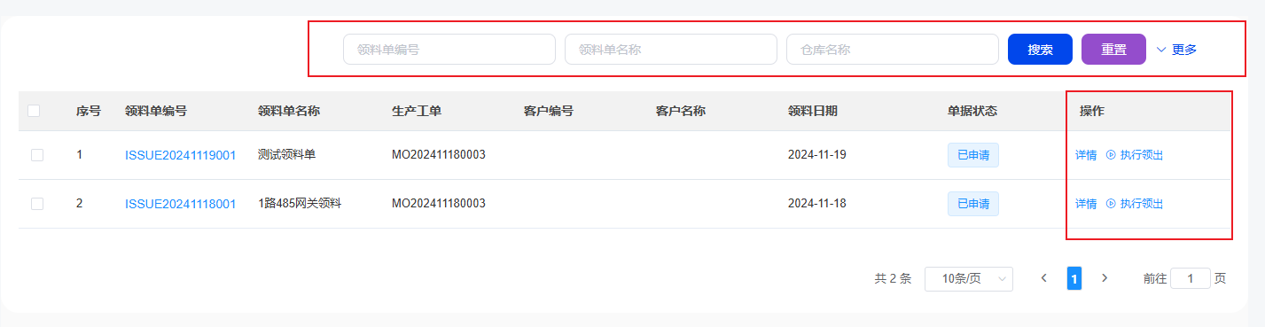This screenshot has height=327, width=1265.
Task: Focus the 领料单名称 search field
Action: [671, 50]
